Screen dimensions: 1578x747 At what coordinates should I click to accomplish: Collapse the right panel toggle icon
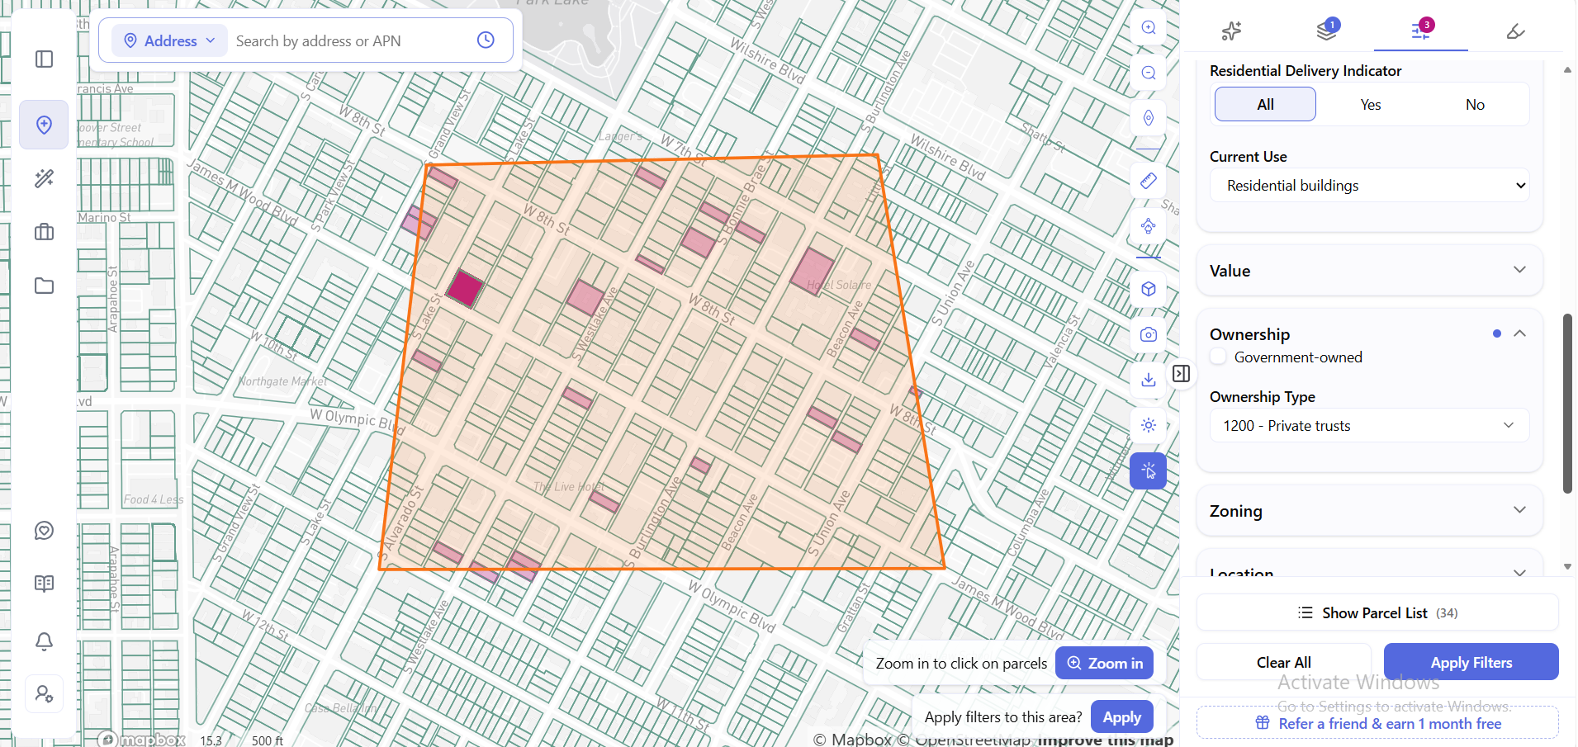point(1182,373)
